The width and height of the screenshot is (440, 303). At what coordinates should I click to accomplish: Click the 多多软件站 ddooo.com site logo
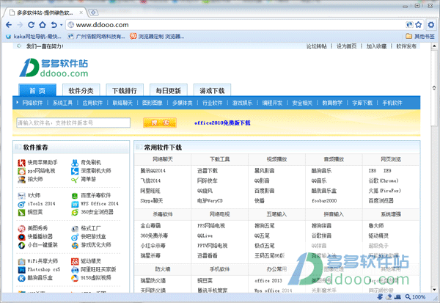[54, 67]
